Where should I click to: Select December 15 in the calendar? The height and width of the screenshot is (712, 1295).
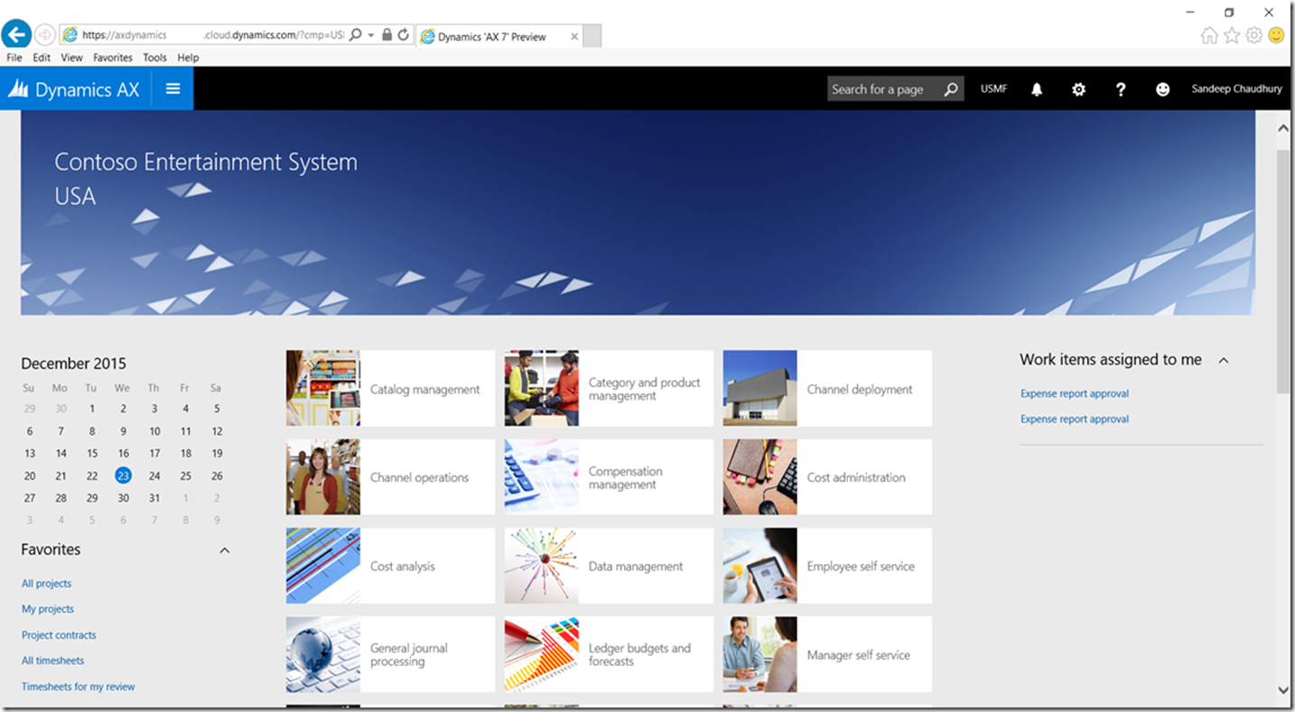(x=92, y=454)
